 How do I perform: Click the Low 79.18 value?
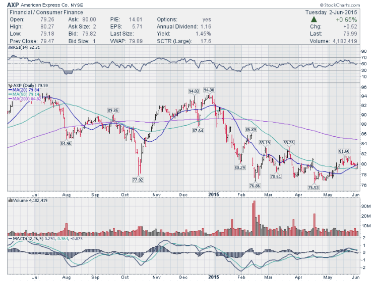[47, 34]
